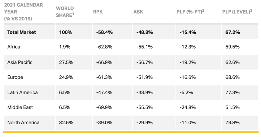The width and height of the screenshot is (261, 137).
Task: Select the World Share column header
Action: pyautogui.click(x=65, y=12)
